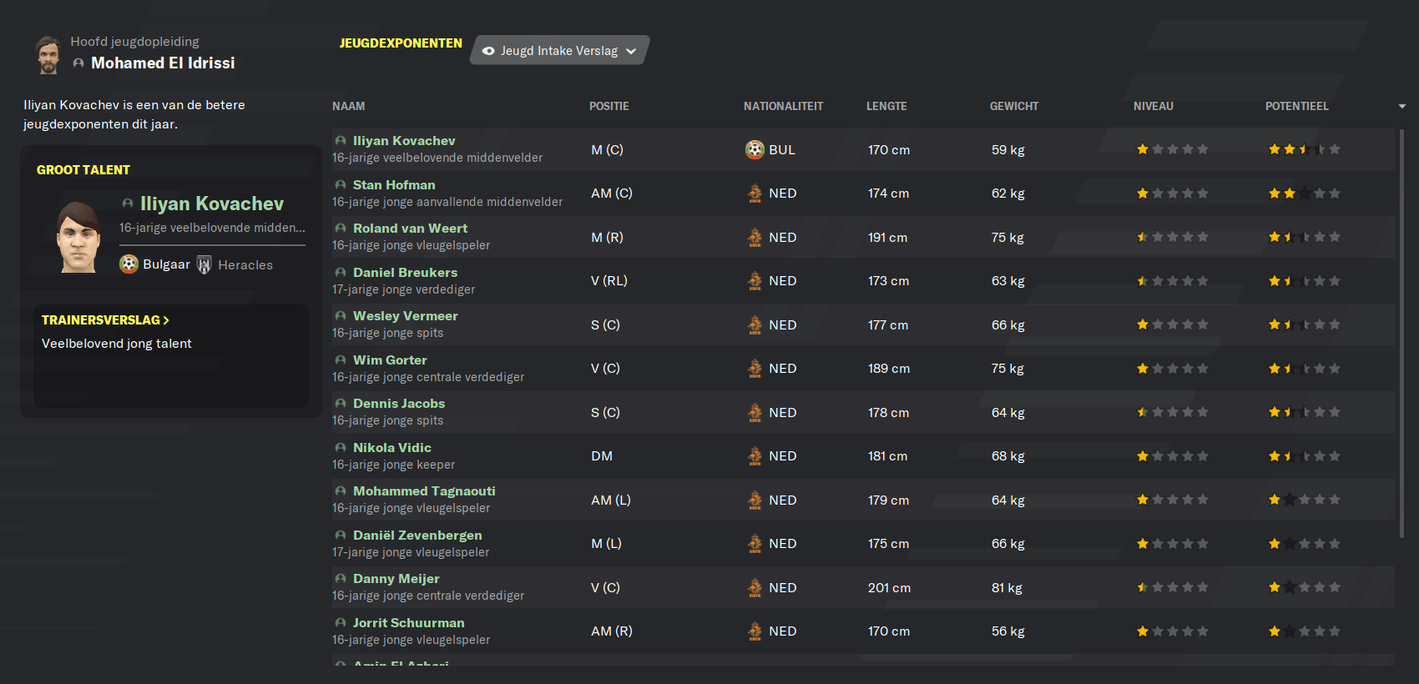Click the person icon next to Mohammed Tagnaouti

coord(341,491)
